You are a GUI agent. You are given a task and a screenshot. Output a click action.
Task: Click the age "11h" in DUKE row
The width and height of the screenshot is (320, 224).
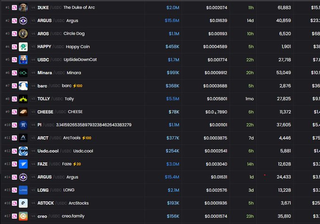point(251,8)
